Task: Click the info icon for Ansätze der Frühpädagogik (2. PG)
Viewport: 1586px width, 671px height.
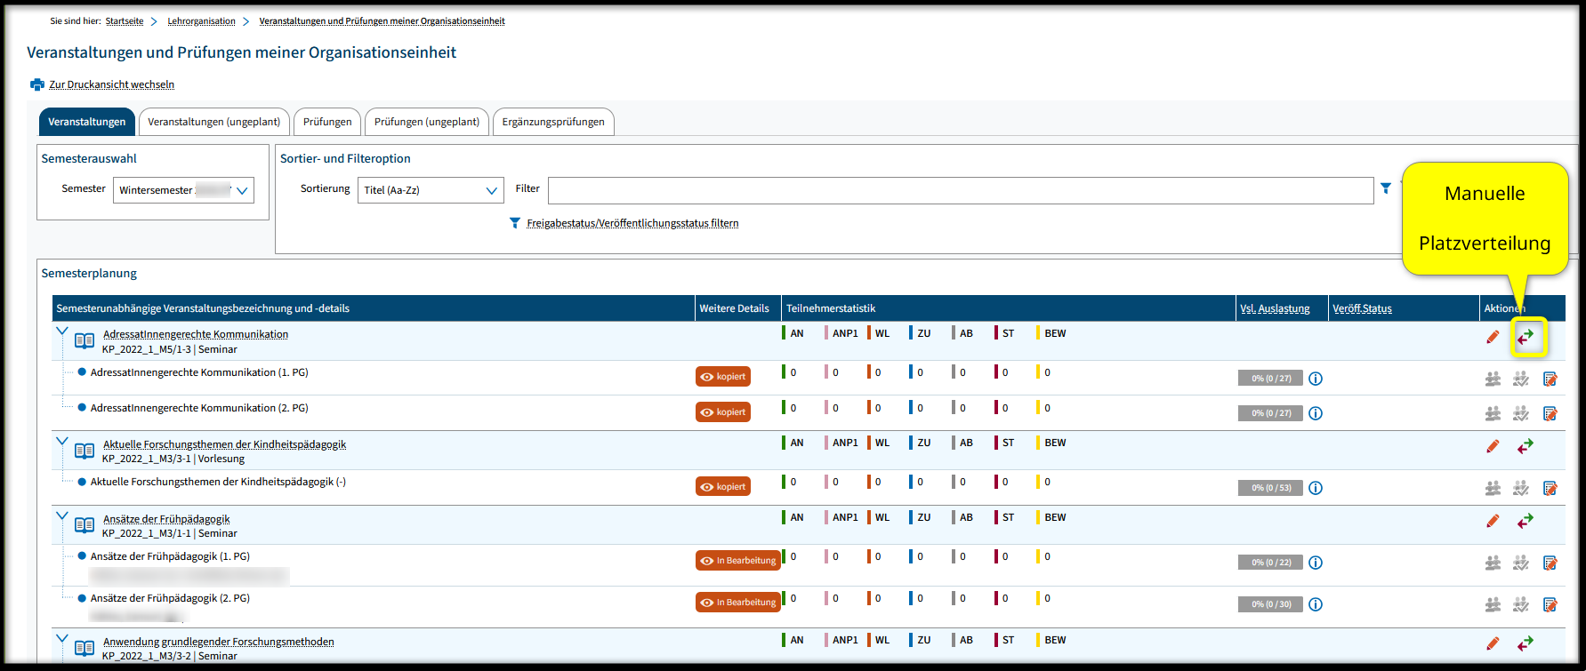Action: pos(1316,604)
